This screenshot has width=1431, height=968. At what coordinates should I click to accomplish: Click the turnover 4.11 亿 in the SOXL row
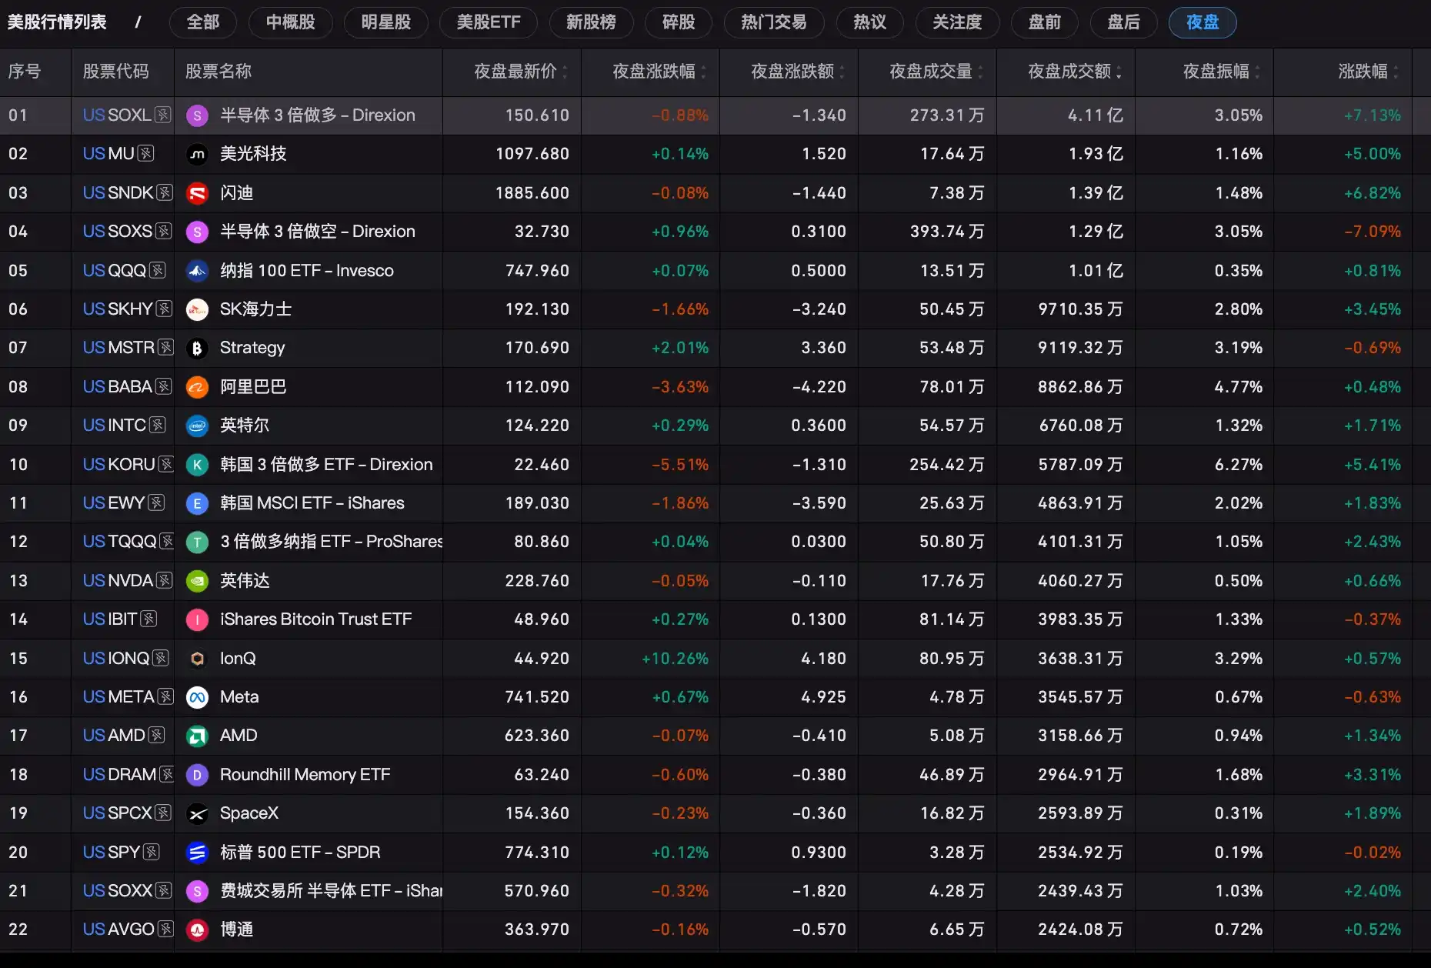[1096, 115]
